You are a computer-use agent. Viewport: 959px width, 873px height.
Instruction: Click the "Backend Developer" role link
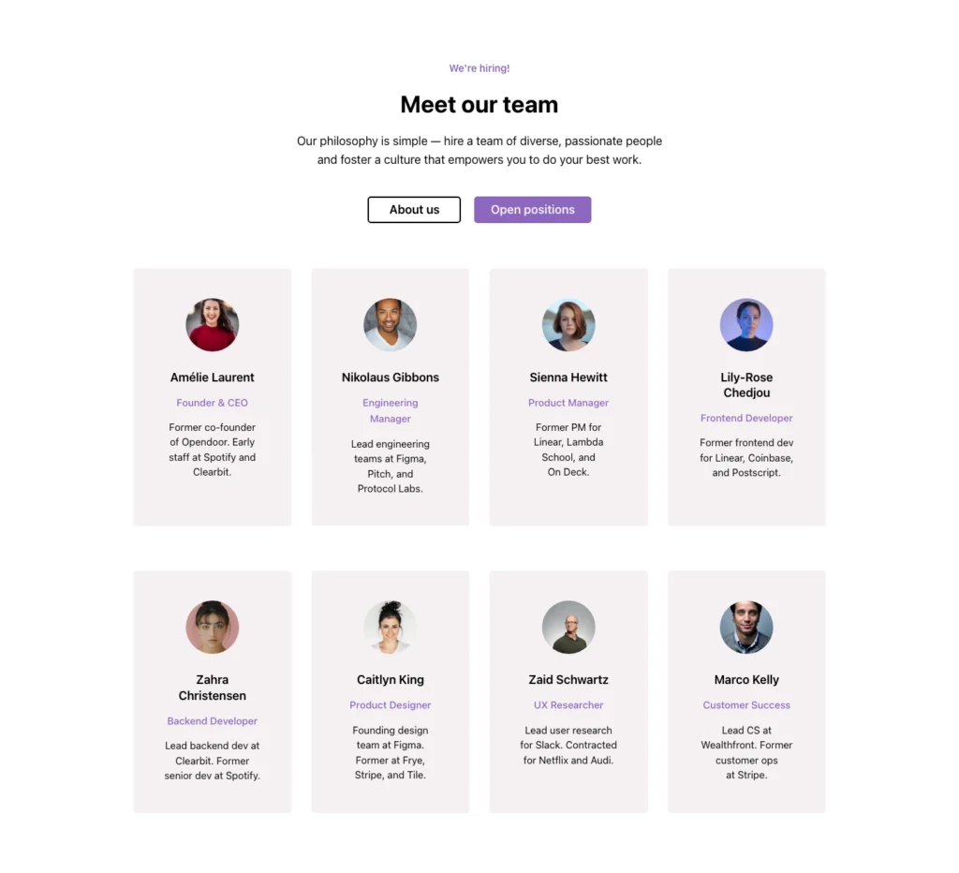point(212,720)
